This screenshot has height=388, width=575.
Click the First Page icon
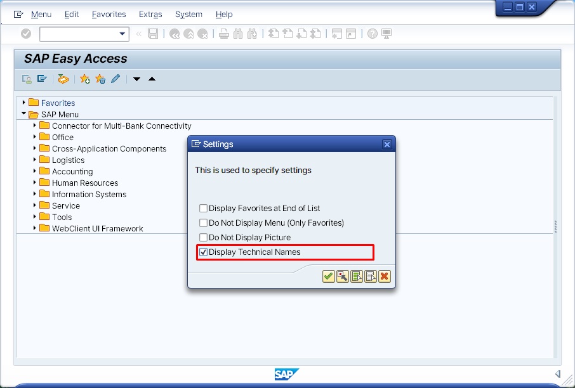click(x=274, y=34)
